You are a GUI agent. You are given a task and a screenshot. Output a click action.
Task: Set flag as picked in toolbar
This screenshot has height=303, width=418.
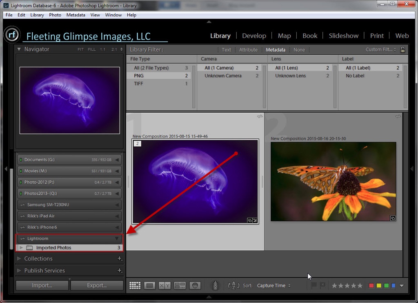(x=314, y=285)
